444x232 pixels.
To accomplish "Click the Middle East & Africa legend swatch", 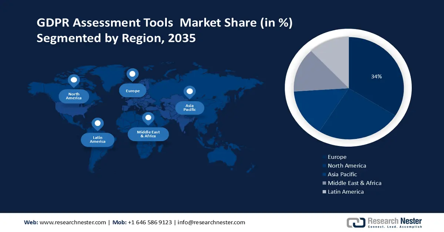I will point(324,183).
